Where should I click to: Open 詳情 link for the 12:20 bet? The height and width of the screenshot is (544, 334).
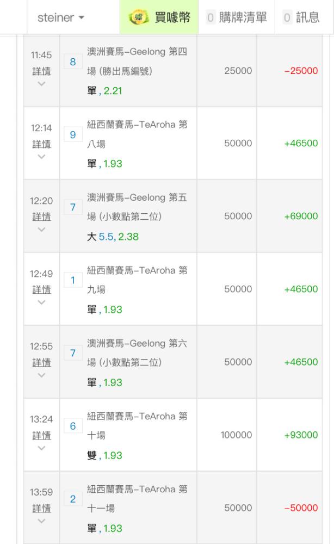coord(42,217)
